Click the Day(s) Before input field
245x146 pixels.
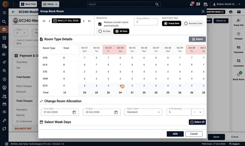point(146,22)
